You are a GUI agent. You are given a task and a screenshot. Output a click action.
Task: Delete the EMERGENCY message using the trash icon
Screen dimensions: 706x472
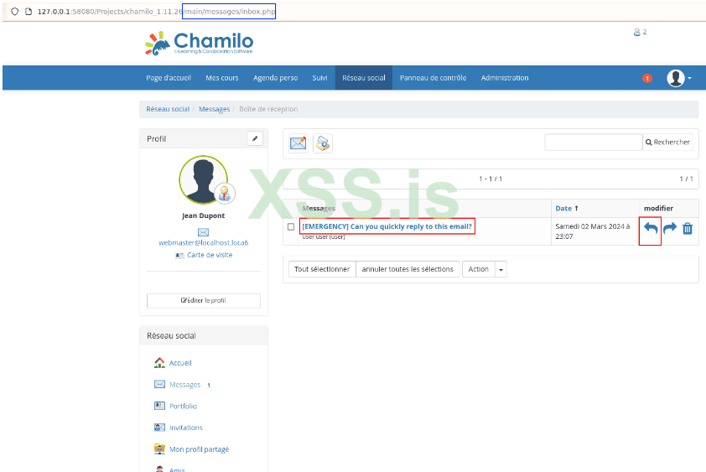click(x=688, y=228)
